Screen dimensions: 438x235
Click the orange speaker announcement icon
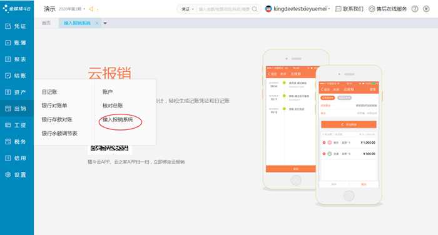[x=91, y=9]
